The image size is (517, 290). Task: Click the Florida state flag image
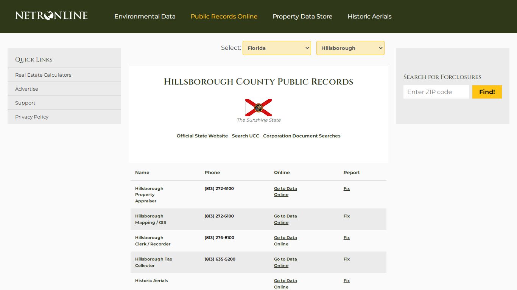click(x=258, y=108)
